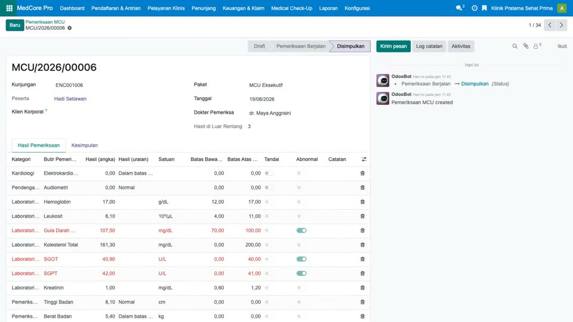The height and width of the screenshot is (322, 573).
Task: Delete the Berat Badan row
Action: 362,316
